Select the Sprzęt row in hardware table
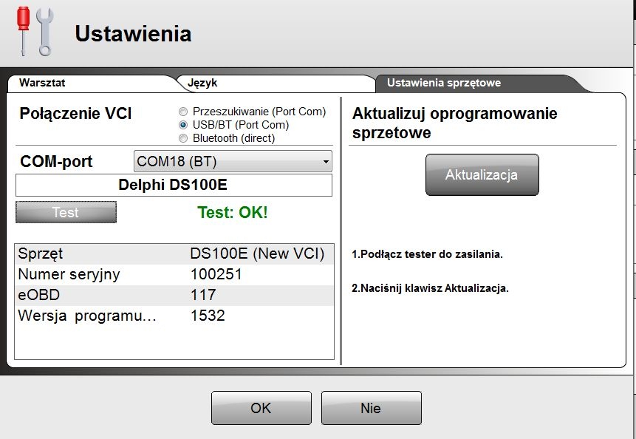Viewport: 636px width, 439px height. 174,254
